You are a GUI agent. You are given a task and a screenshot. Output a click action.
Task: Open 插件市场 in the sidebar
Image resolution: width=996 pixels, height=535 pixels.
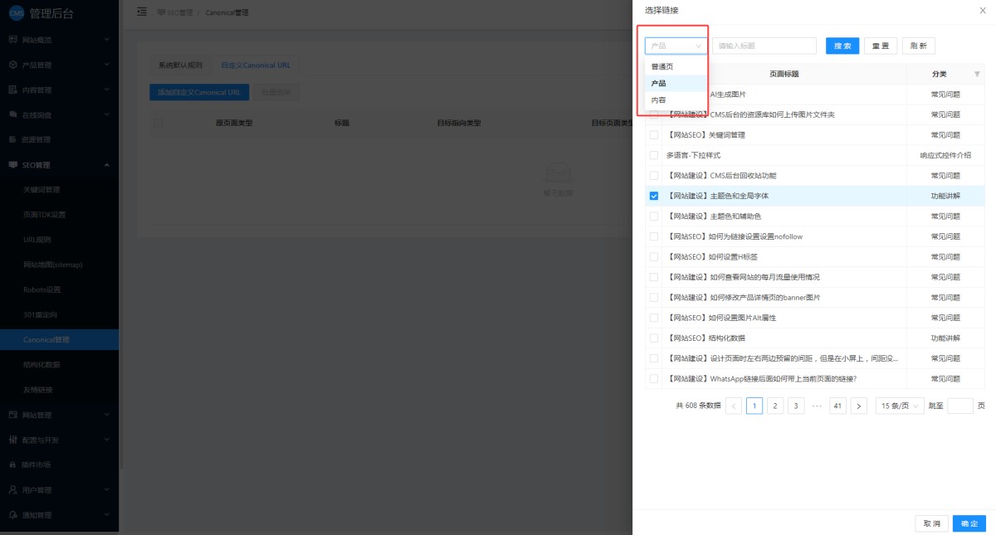click(x=36, y=464)
